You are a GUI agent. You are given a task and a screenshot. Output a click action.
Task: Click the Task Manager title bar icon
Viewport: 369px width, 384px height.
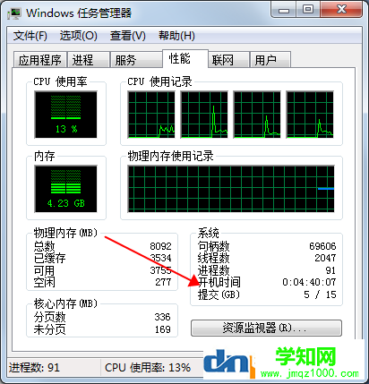[x=14, y=13]
